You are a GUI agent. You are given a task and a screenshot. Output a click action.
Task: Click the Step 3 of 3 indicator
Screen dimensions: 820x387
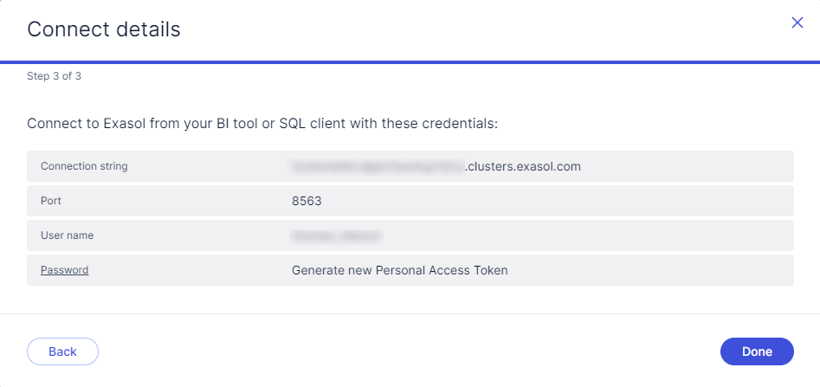pyautogui.click(x=54, y=76)
